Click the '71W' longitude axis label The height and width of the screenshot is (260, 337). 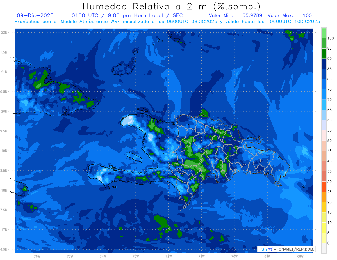(201, 256)
